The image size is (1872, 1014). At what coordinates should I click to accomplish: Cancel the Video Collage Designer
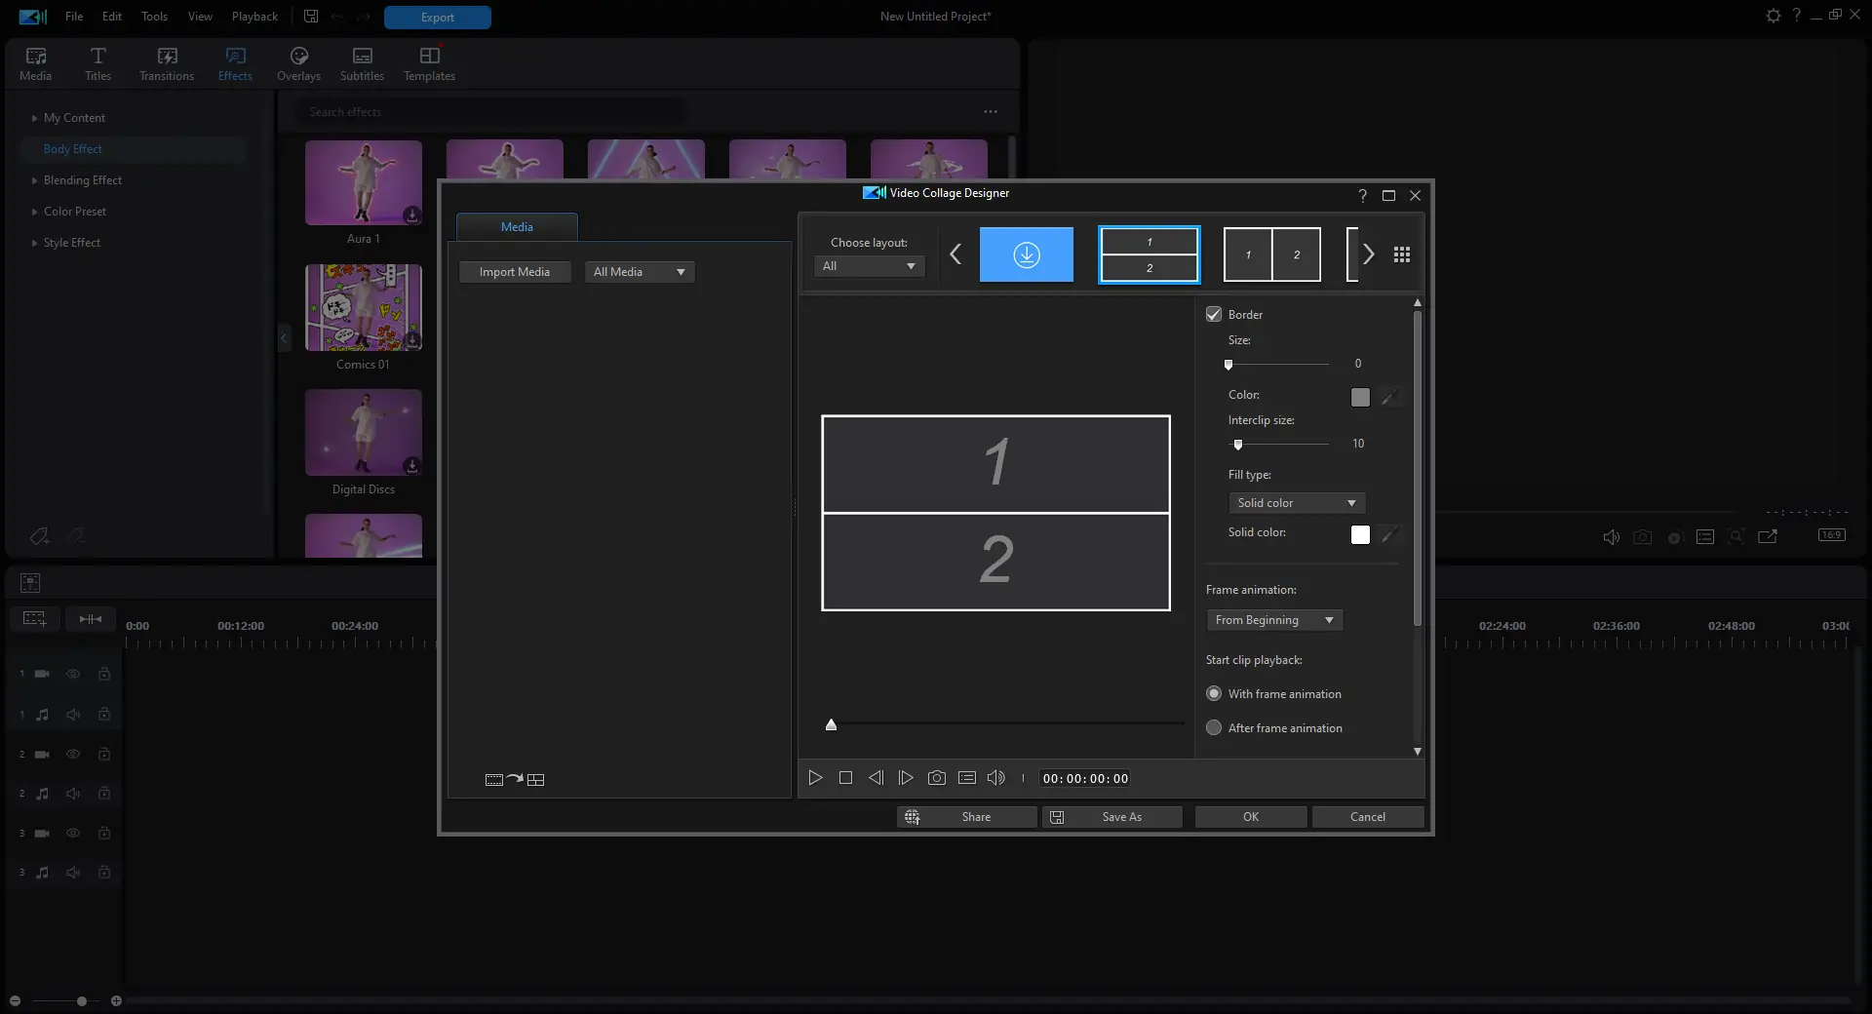pos(1368,817)
